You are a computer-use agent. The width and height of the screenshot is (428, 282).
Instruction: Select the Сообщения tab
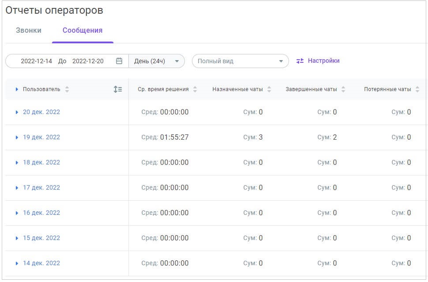click(x=83, y=30)
